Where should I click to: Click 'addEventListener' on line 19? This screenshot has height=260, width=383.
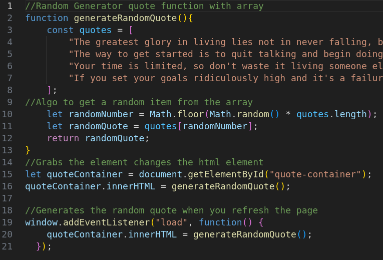(106, 222)
